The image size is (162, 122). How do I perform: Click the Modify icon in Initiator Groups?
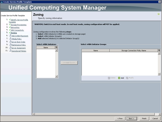[127, 78]
